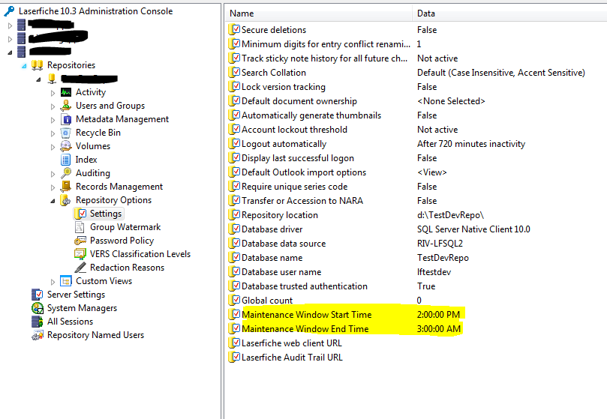Click the Volumes disc icon
607x419 pixels.
pos(66,146)
